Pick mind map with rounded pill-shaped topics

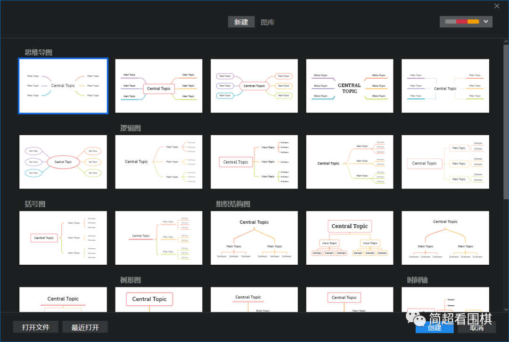pos(254,86)
